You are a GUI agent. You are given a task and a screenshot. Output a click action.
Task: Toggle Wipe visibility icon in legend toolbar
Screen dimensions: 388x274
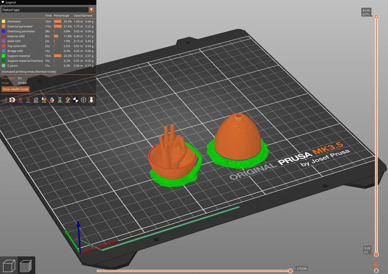click(x=12, y=100)
